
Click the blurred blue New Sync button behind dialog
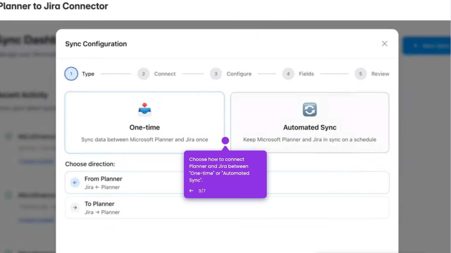(x=427, y=46)
